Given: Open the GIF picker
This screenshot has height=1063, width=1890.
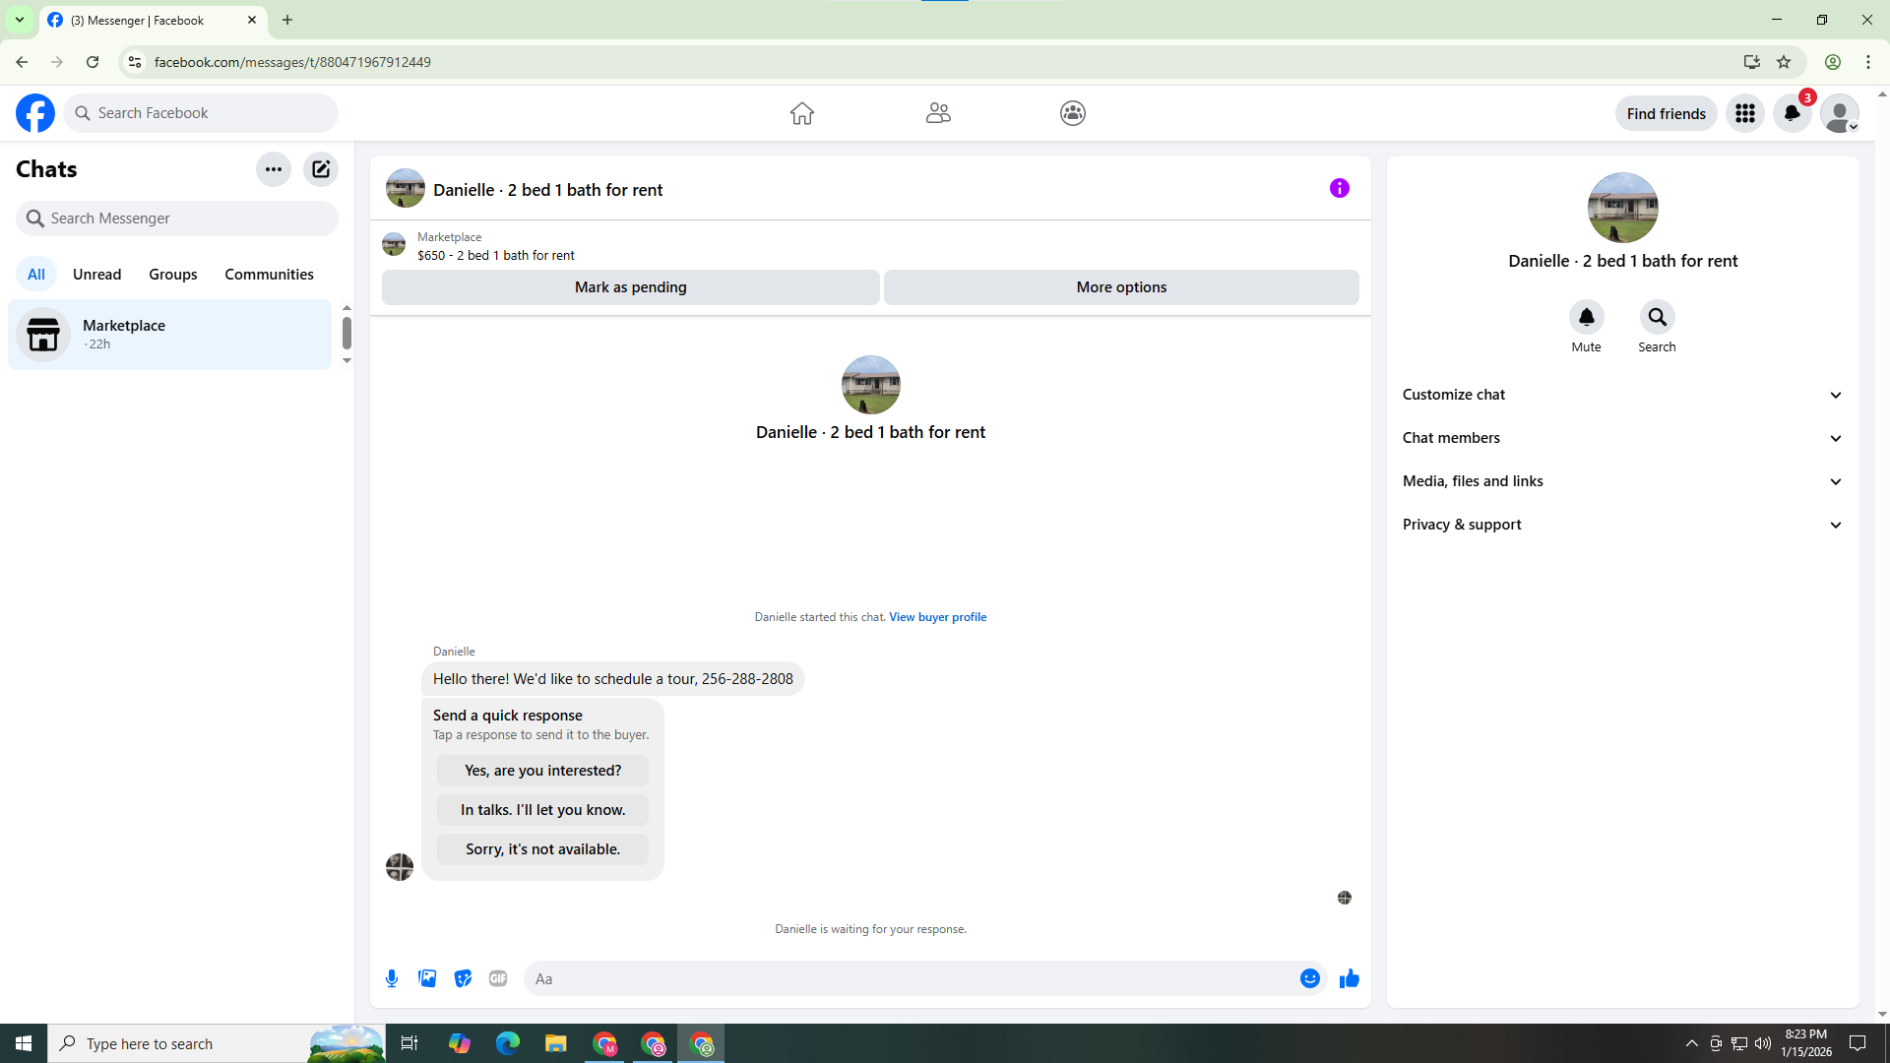Looking at the screenshot, I should tap(498, 978).
